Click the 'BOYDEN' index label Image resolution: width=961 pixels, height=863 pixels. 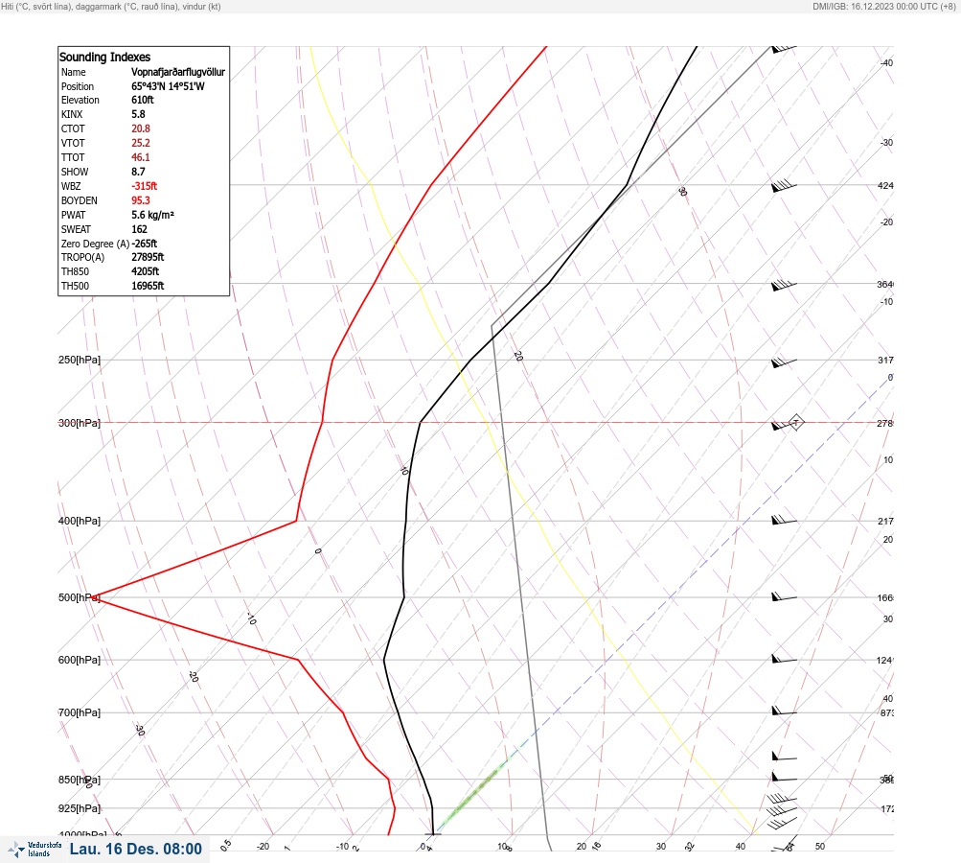pos(80,200)
